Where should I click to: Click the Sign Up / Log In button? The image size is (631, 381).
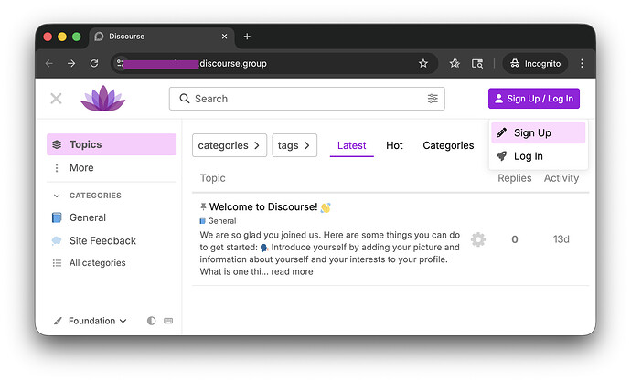coord(534,99)
